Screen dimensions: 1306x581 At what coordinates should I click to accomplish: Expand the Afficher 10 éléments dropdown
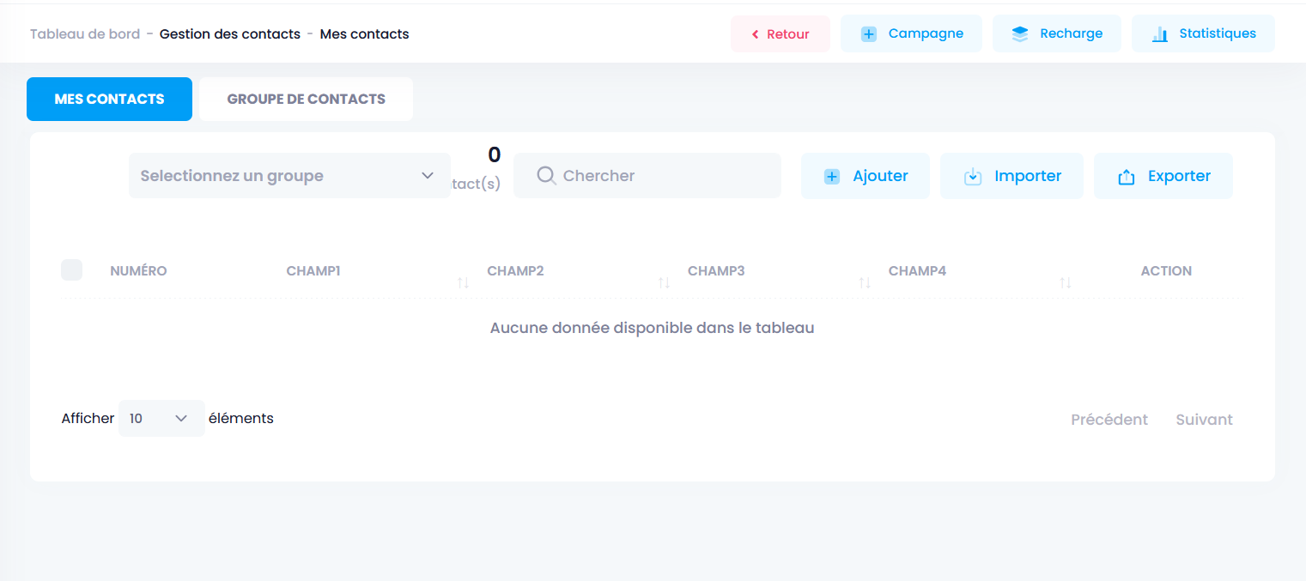click(x=161, y=419)
